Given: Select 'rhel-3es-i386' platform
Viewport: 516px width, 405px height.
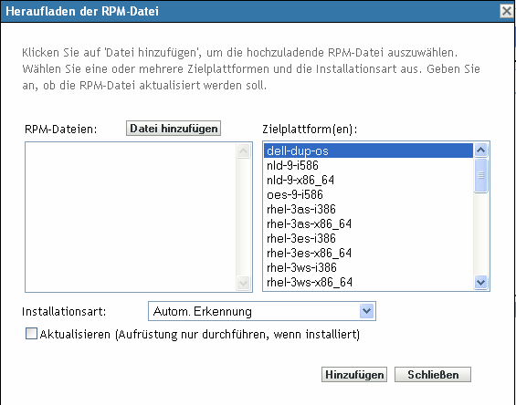Looking at the screenshot, I should pos(368,238).
